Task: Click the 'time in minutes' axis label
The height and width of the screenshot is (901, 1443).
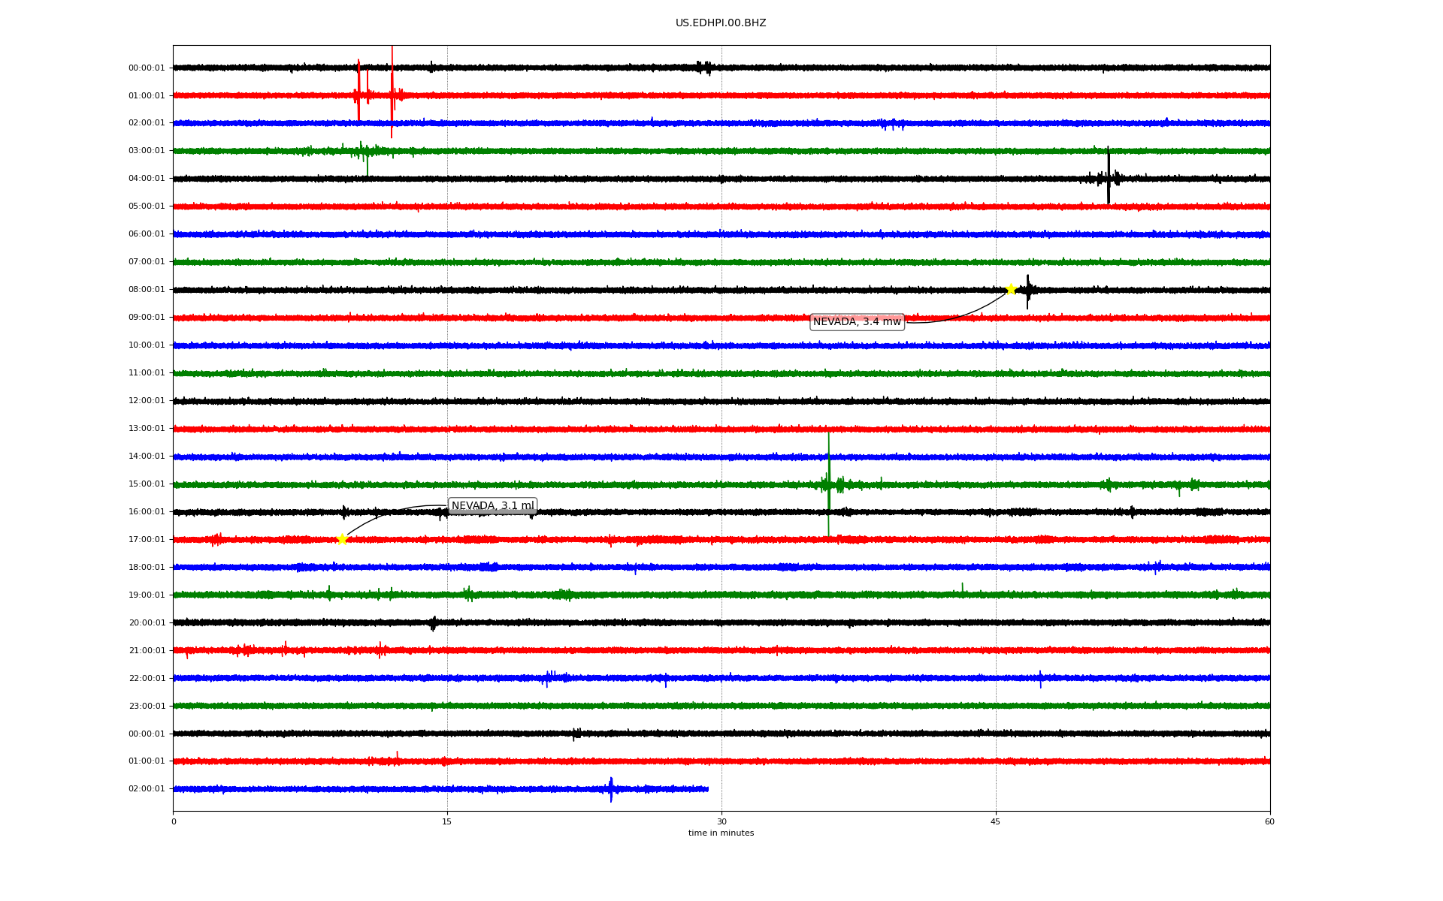Action: pyautogui.click(x=721, y=833)
